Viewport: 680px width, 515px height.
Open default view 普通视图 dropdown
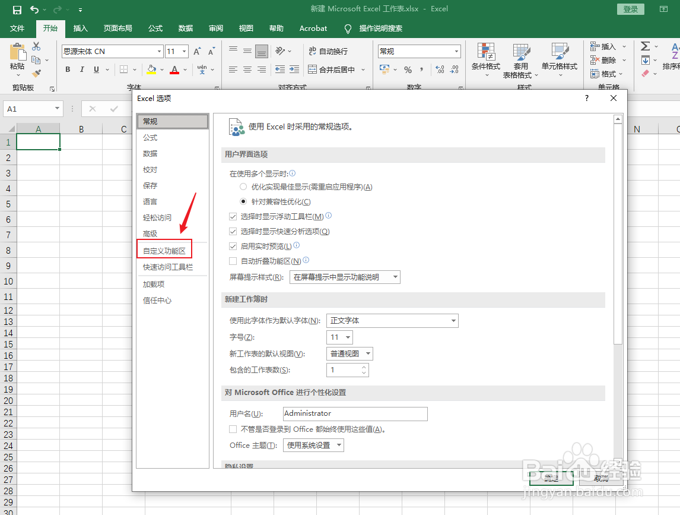(349, 353)
